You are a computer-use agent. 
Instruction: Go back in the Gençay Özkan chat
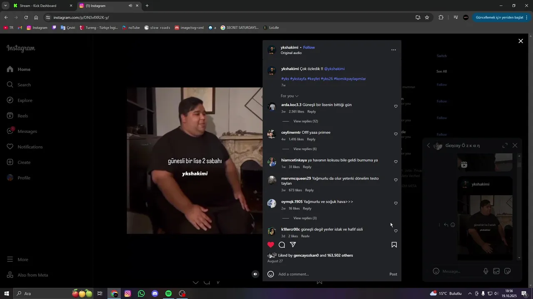click(428, 145)
